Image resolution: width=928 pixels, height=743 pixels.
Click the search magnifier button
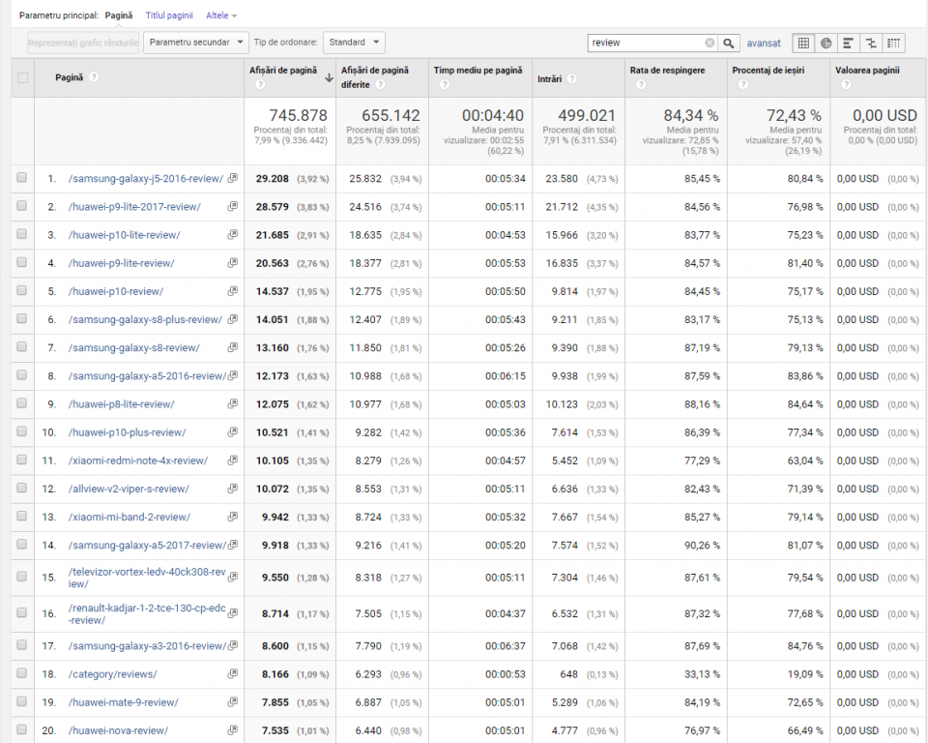[729, 43]
